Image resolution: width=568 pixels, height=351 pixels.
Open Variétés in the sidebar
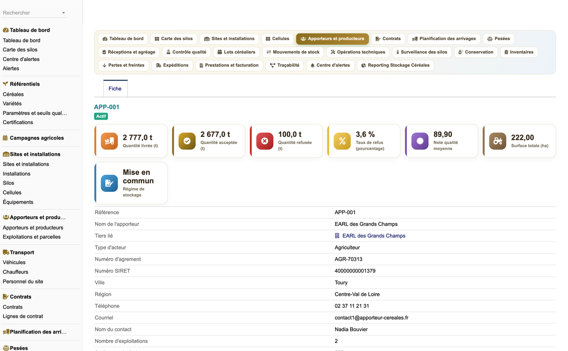pos(12,103)
